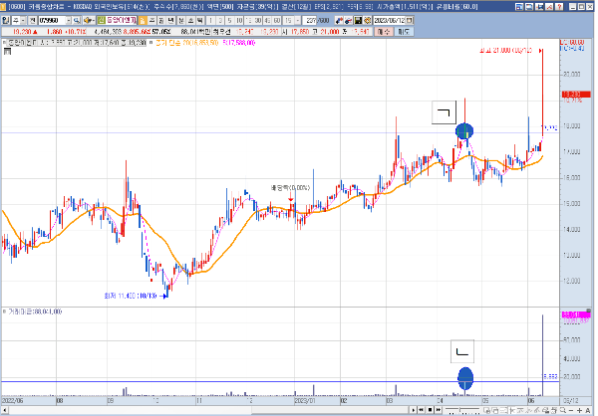The image size is (598, 416).
Task: Choose the 1 interval button
Action: (211, 20)
